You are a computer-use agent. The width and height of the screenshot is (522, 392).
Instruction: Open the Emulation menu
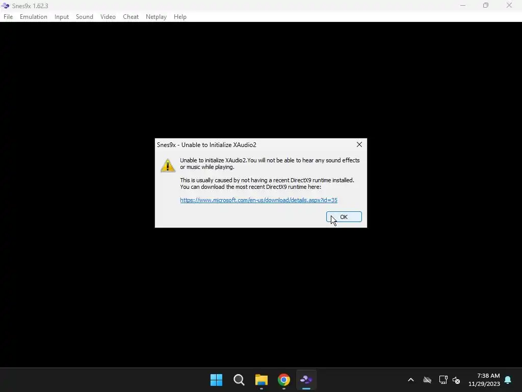33,17
